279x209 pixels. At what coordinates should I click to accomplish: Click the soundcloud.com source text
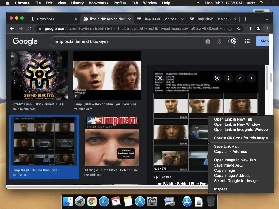point(24,109)
